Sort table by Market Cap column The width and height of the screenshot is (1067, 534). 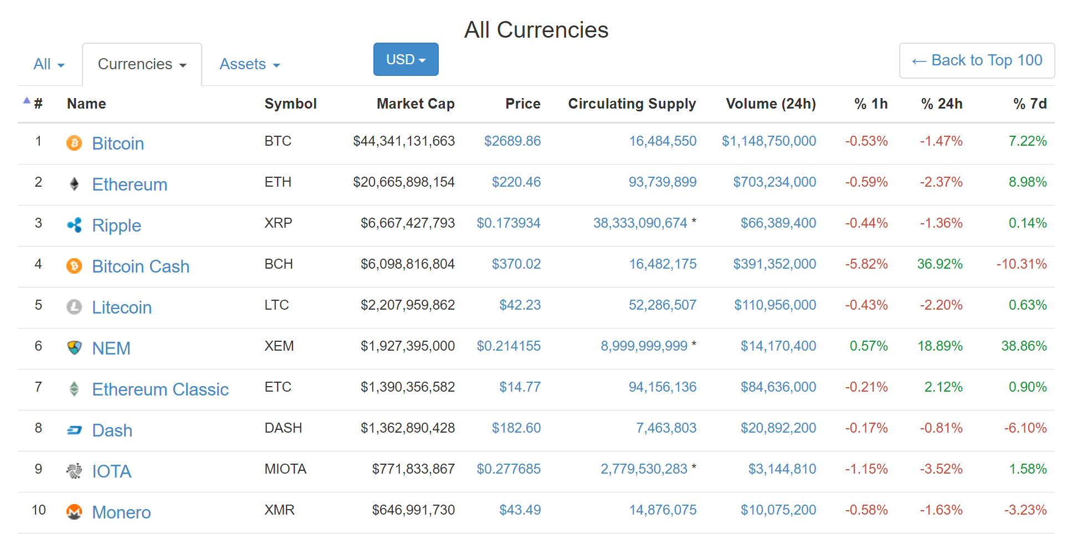[415, 104]
